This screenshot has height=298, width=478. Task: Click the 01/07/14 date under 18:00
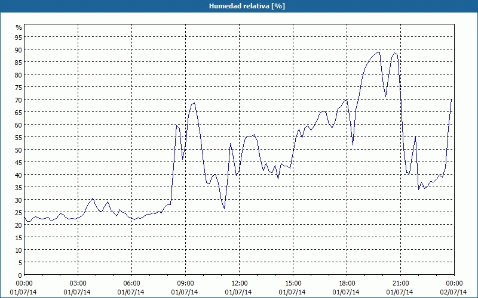point(346,292)
